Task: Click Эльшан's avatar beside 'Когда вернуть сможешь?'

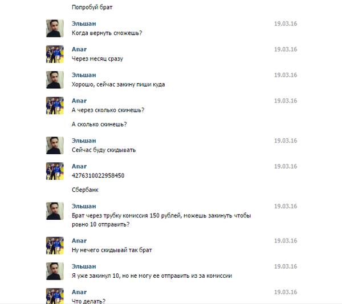Action: coord(54,28)
